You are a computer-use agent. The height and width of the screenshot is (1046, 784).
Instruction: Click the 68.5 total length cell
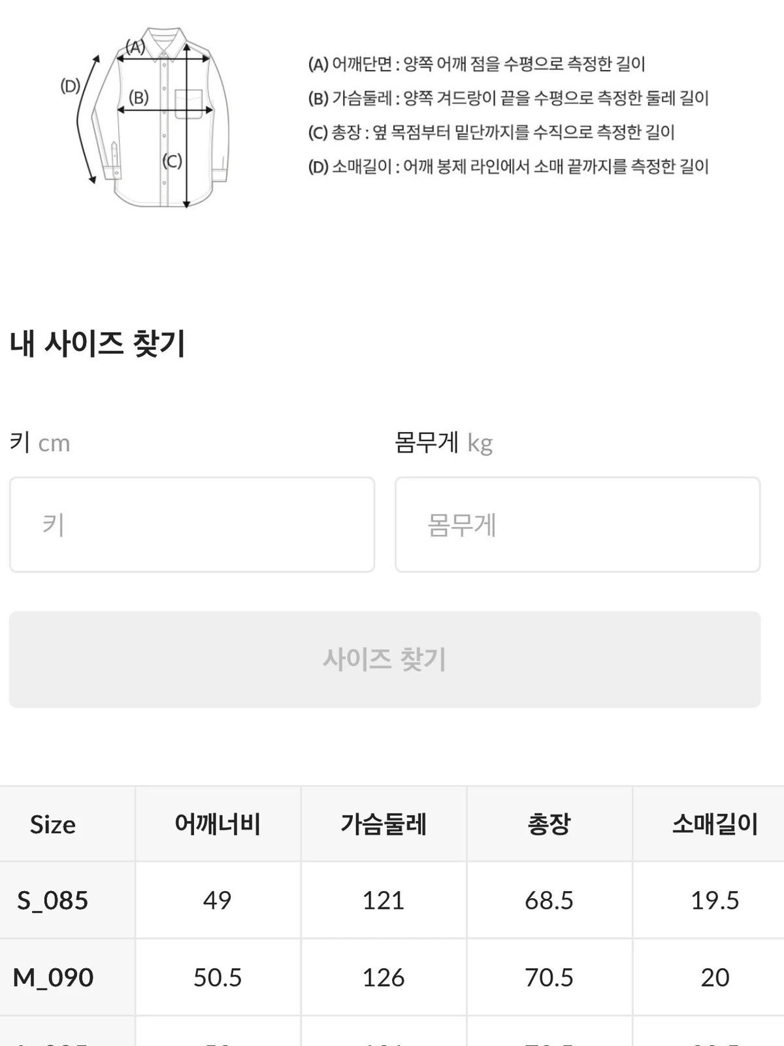click(549, 900)
